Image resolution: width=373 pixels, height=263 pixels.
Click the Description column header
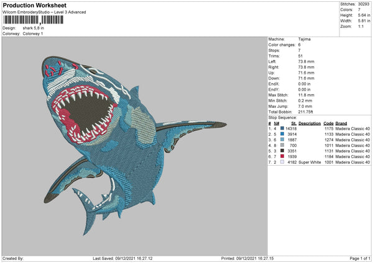pyautogui.click(x=310, y=123)
